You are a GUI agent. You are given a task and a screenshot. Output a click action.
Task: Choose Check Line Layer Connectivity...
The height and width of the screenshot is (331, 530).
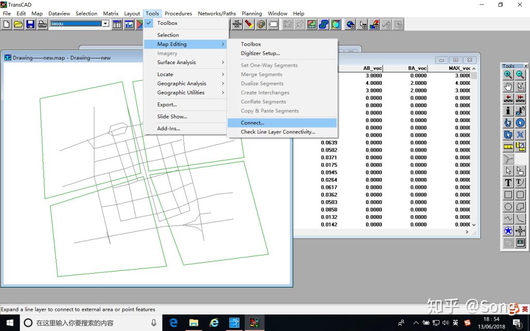[282, 132]
